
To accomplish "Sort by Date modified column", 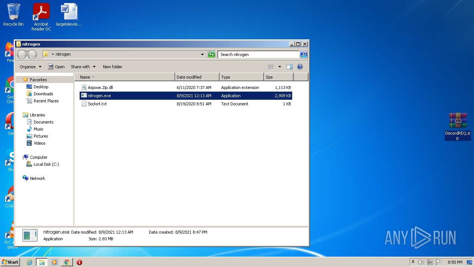I will point(197,77).
